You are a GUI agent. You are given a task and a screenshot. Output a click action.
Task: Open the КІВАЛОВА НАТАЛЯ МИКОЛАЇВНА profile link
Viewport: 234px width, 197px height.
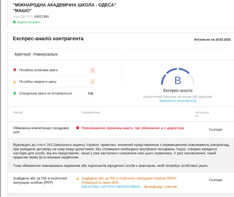(111, 187)
